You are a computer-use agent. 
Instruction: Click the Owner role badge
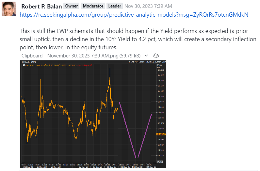(71, 6)
